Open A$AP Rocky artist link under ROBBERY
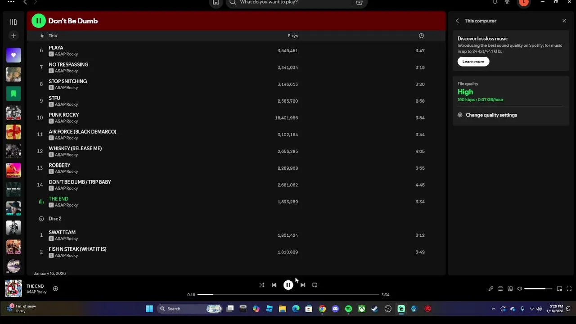The image size is (576, 324). coord(66,172)
